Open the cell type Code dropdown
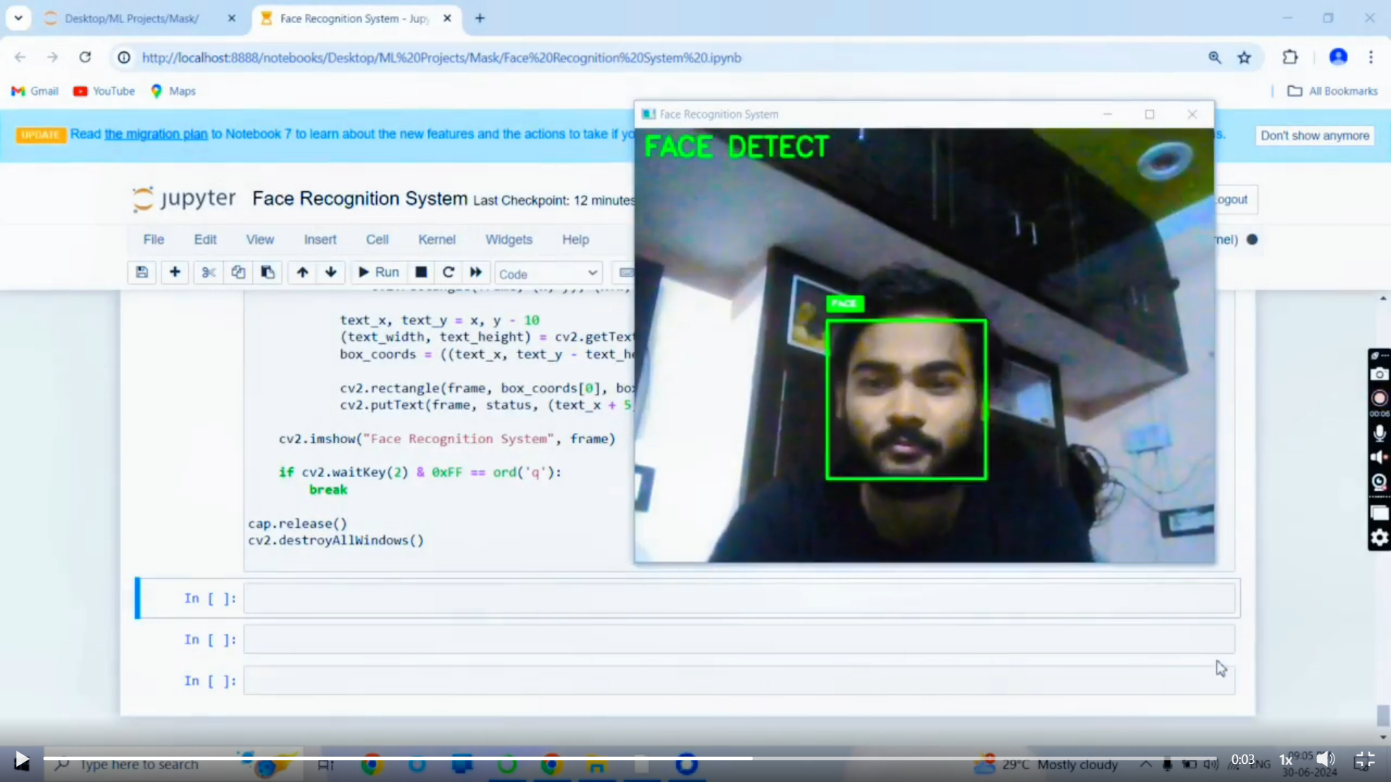The height and width of the screenshot is (782, 1391). pos(548,274)
